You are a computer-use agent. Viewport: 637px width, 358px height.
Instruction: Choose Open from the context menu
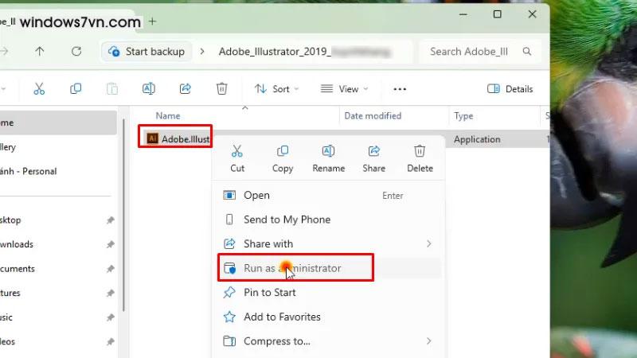click(x=256, y=195)
